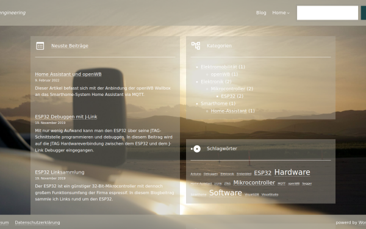The height and width of the screenshot is (229, 366).
Task: Open the openWB subcategory in Kategorien
Action: click(x=220, y=75)
